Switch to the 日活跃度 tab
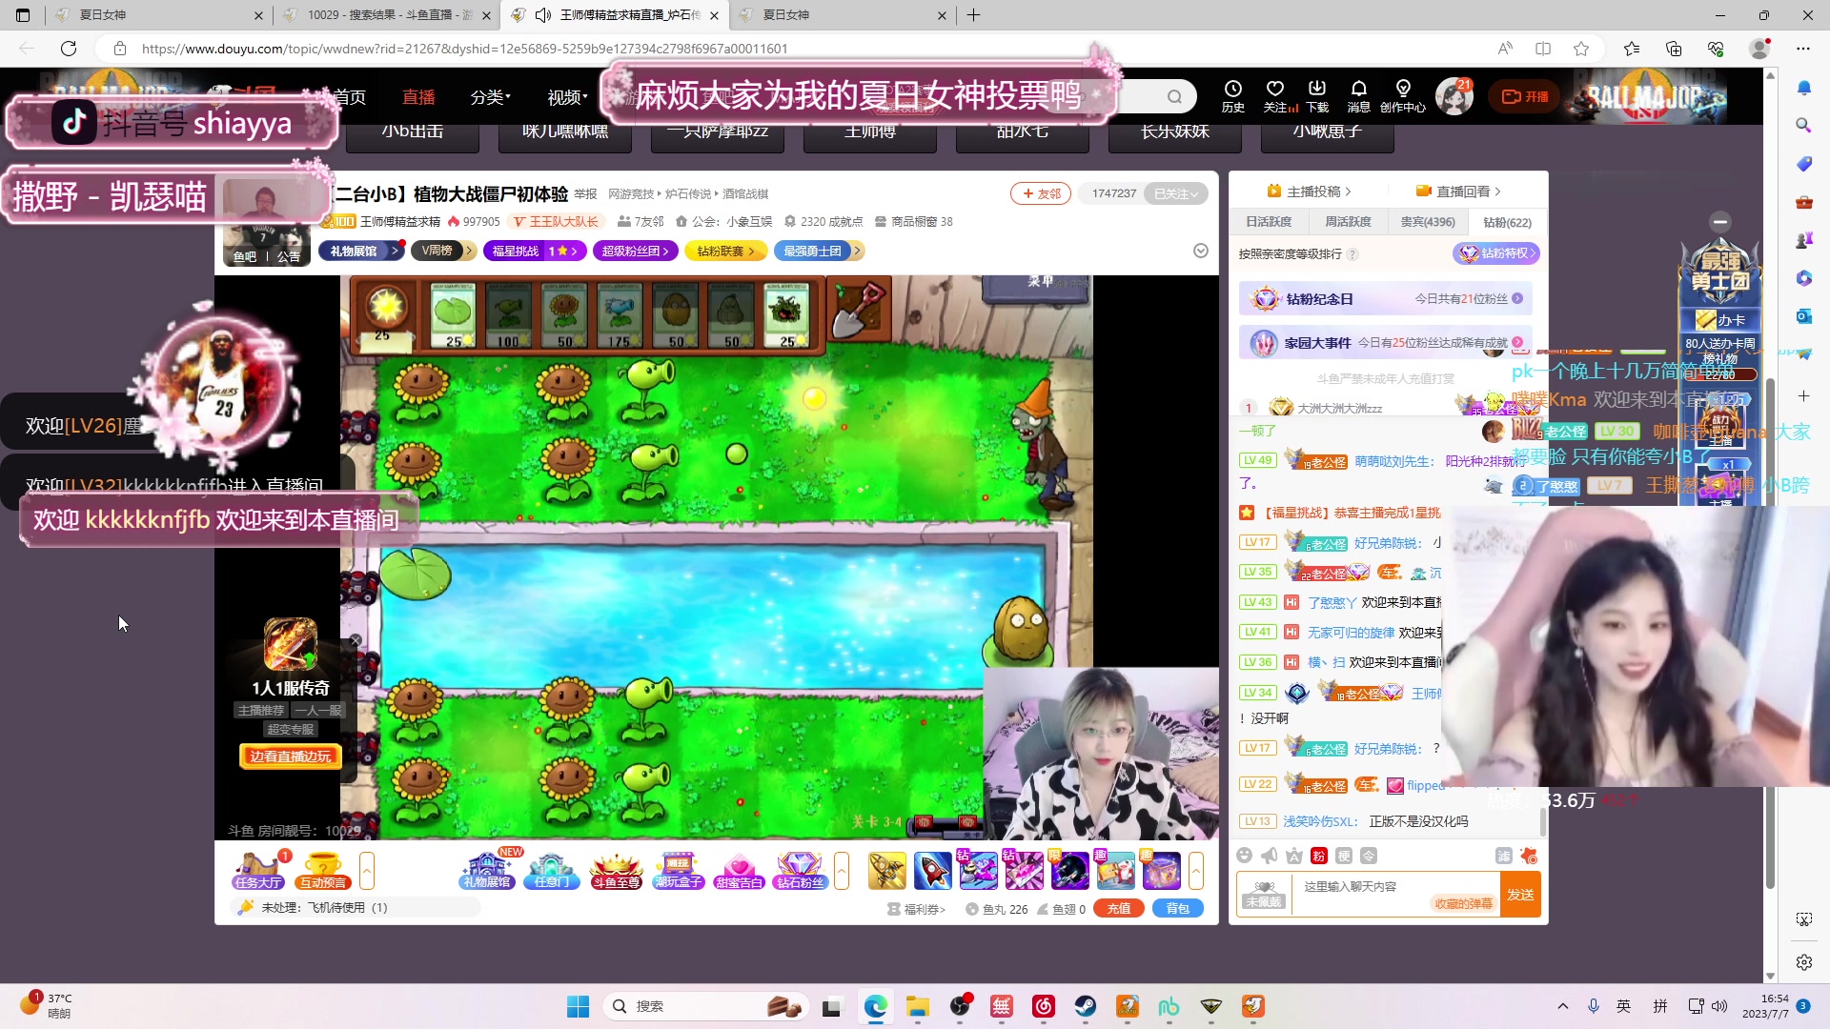Image resolution: width=1830 pixels, height=1029 pixels. point(1269,222)
